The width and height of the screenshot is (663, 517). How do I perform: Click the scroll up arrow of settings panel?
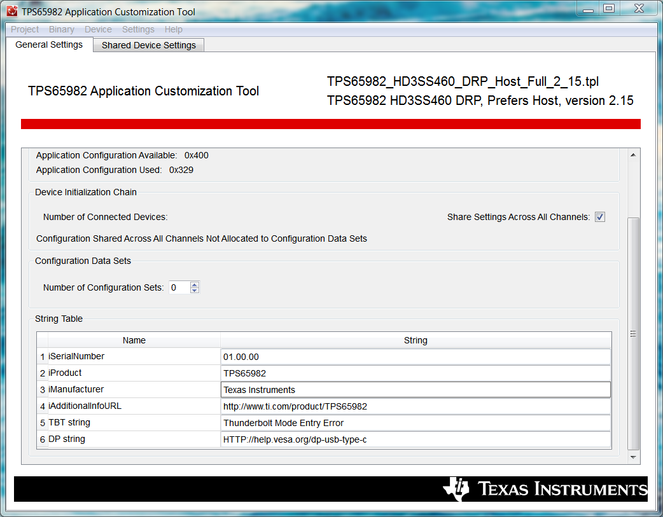tap(633, 155)
